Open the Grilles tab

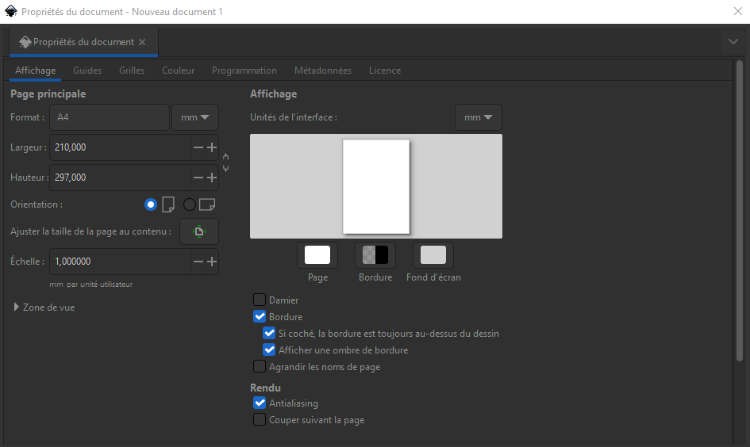click(x=132, y=71)
